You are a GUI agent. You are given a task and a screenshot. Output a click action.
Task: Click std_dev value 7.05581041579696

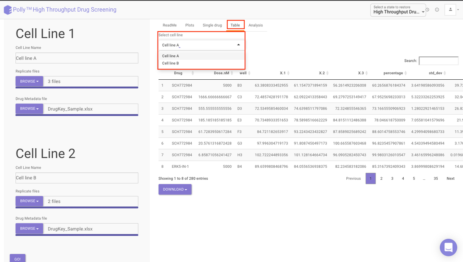tap(428, 120)
